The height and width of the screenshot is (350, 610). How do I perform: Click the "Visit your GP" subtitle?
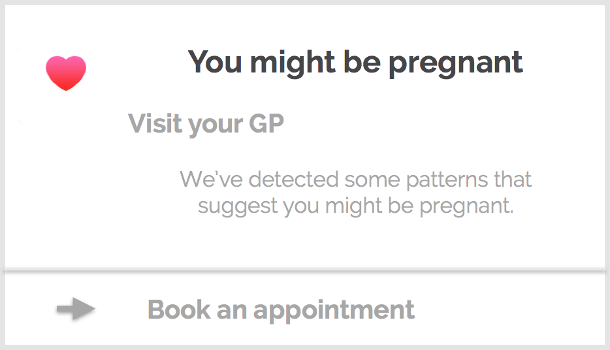point(206,123)
